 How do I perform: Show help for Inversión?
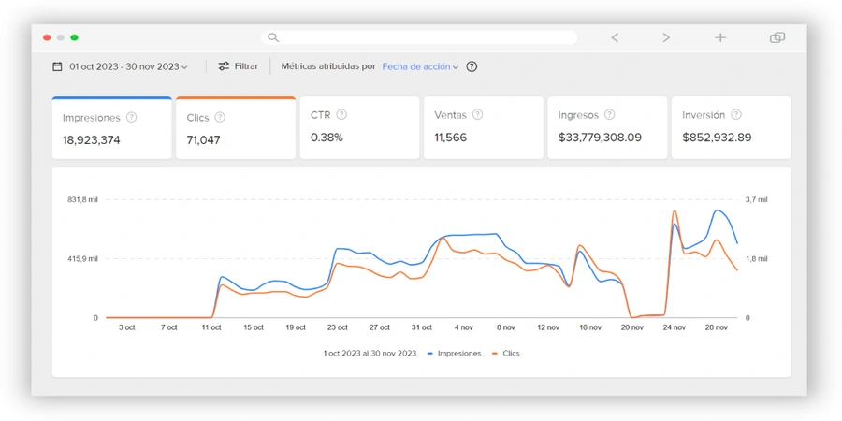point(736,115)
